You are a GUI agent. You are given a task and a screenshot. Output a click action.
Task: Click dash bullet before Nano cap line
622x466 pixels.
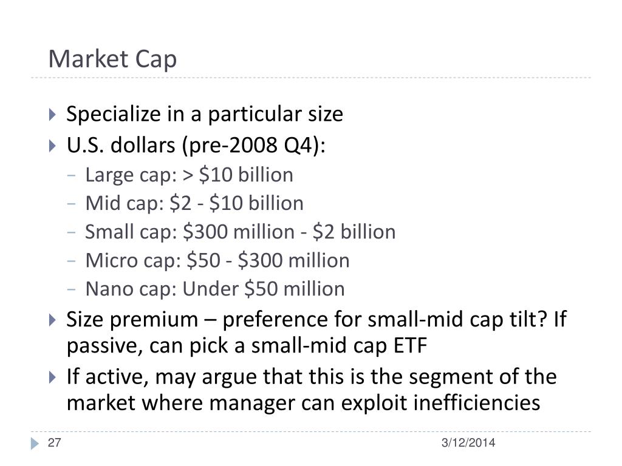tap(72, 289)
